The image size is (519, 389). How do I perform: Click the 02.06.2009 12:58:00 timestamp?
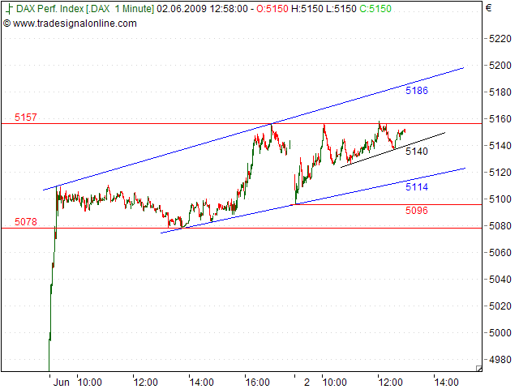point(202,8)
